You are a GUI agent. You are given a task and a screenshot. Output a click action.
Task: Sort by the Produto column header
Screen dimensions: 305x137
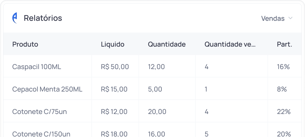[25, 44]
